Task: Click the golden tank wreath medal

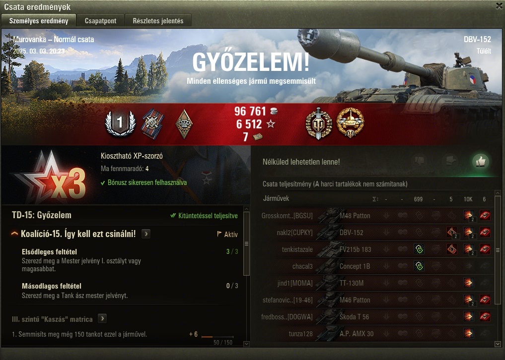Action: (350, 123)
